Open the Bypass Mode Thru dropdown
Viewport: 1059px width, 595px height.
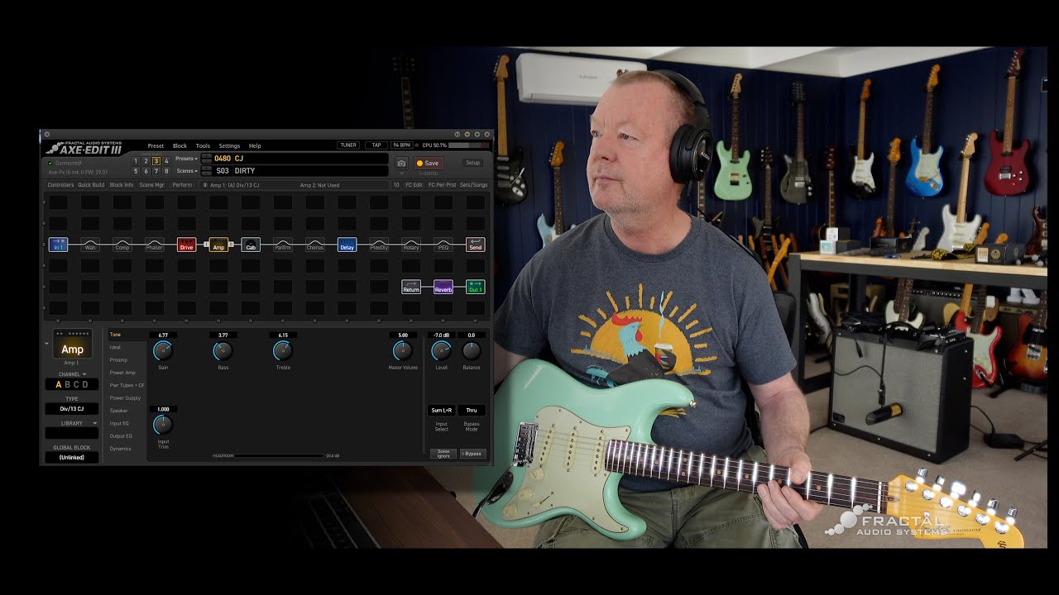[x=472, y=410]
